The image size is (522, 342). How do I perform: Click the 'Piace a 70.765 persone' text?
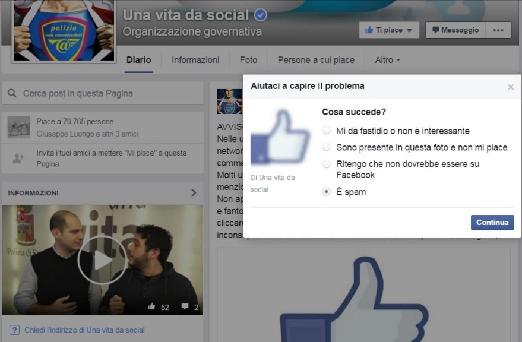pyautogui.click(x=75, y=122)
